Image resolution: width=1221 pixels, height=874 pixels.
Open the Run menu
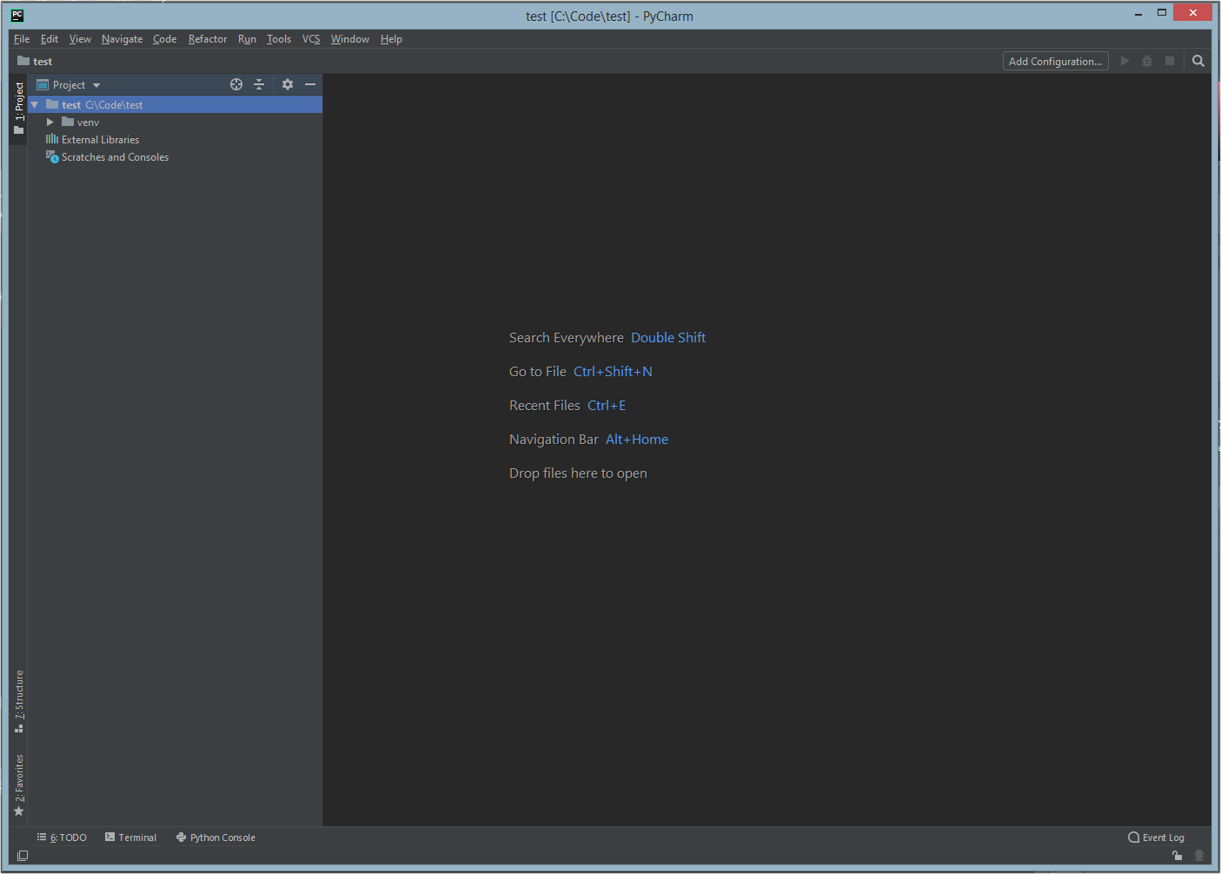tap(247, 38)
